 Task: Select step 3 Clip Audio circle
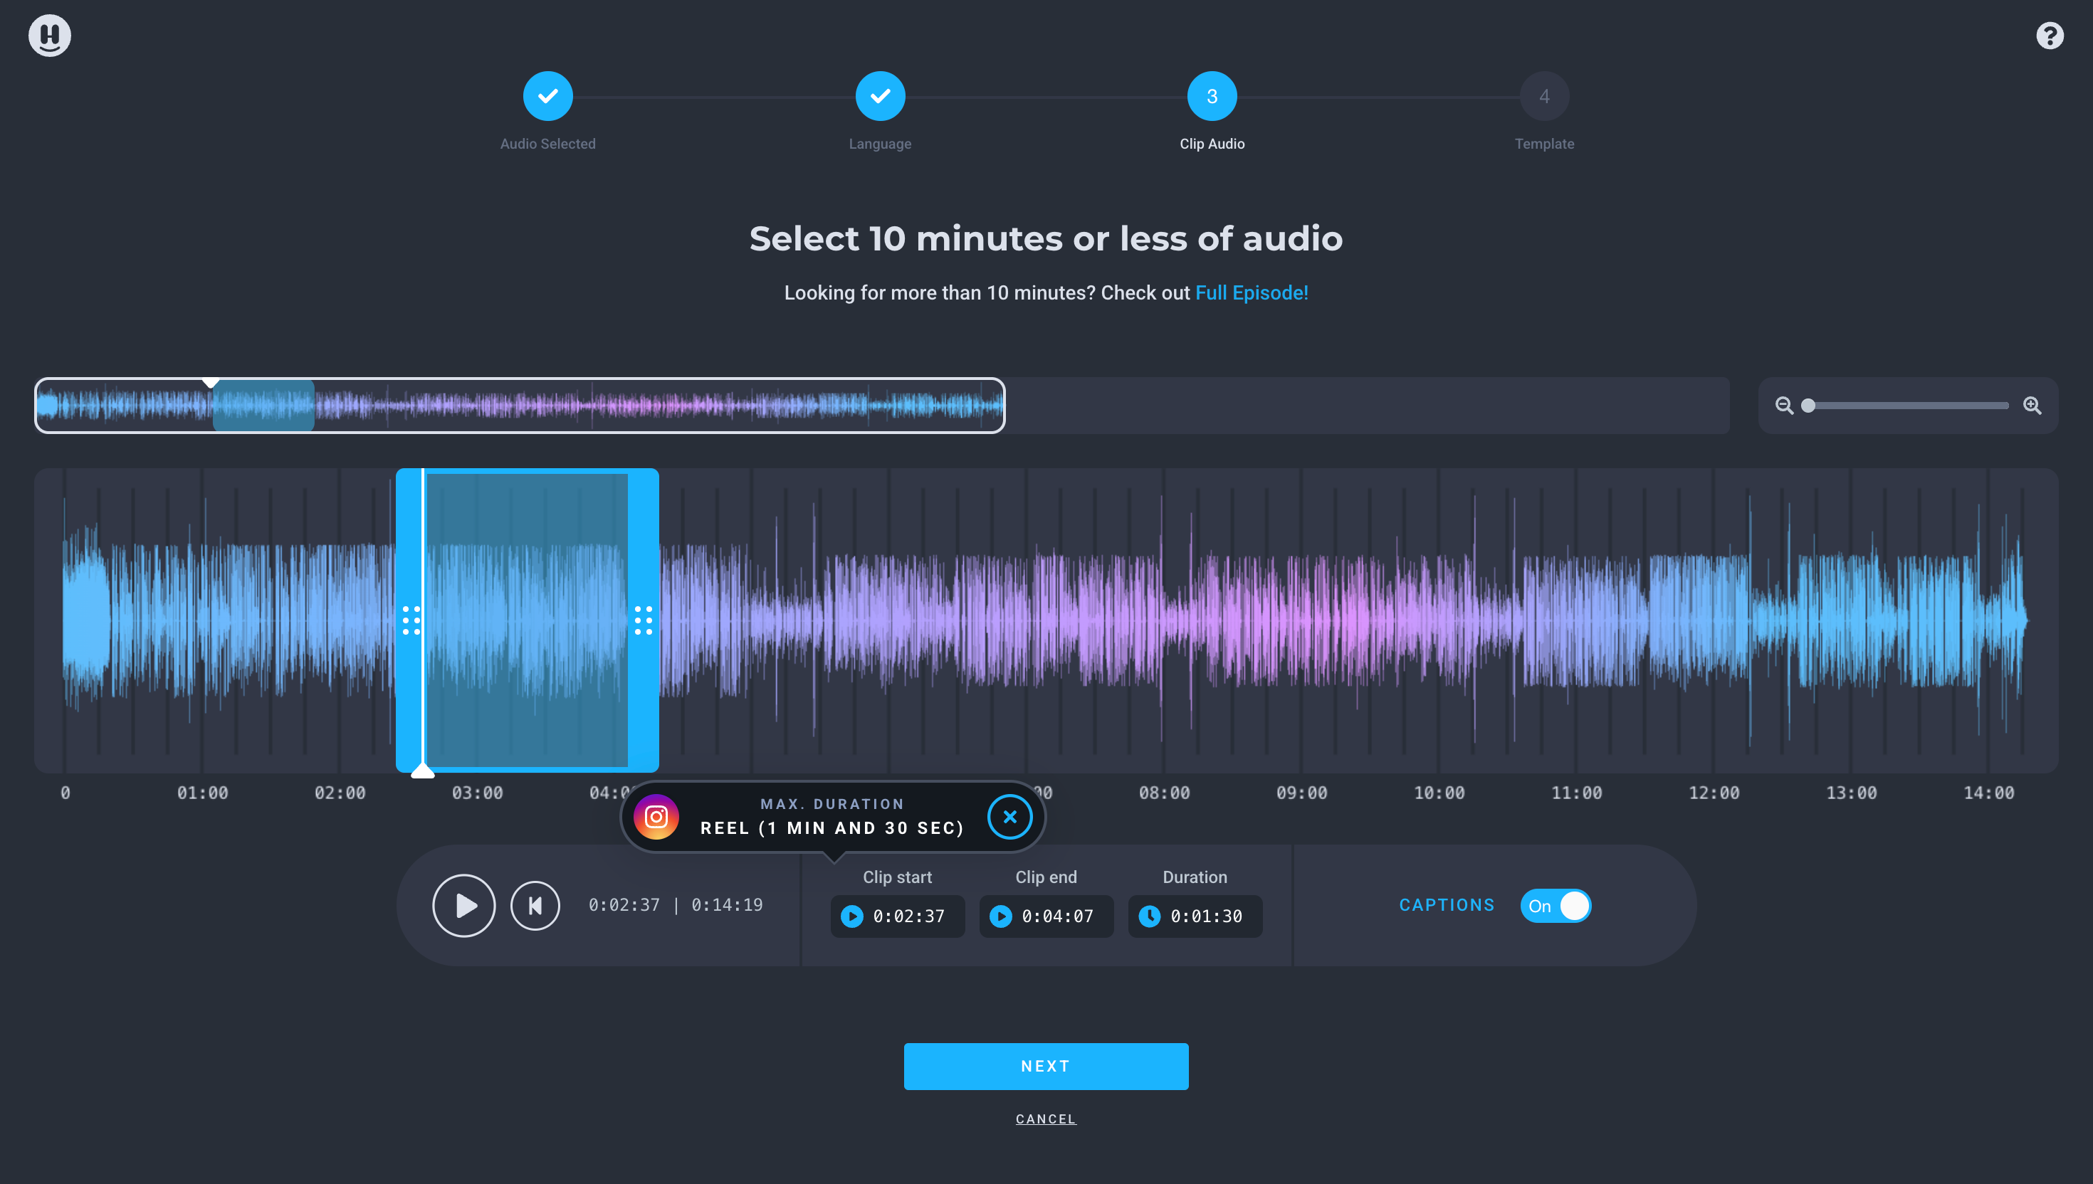(x=1211, y=97)
